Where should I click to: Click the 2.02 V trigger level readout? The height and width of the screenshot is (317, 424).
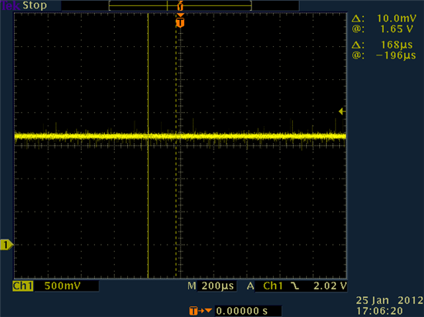(330, 286)
